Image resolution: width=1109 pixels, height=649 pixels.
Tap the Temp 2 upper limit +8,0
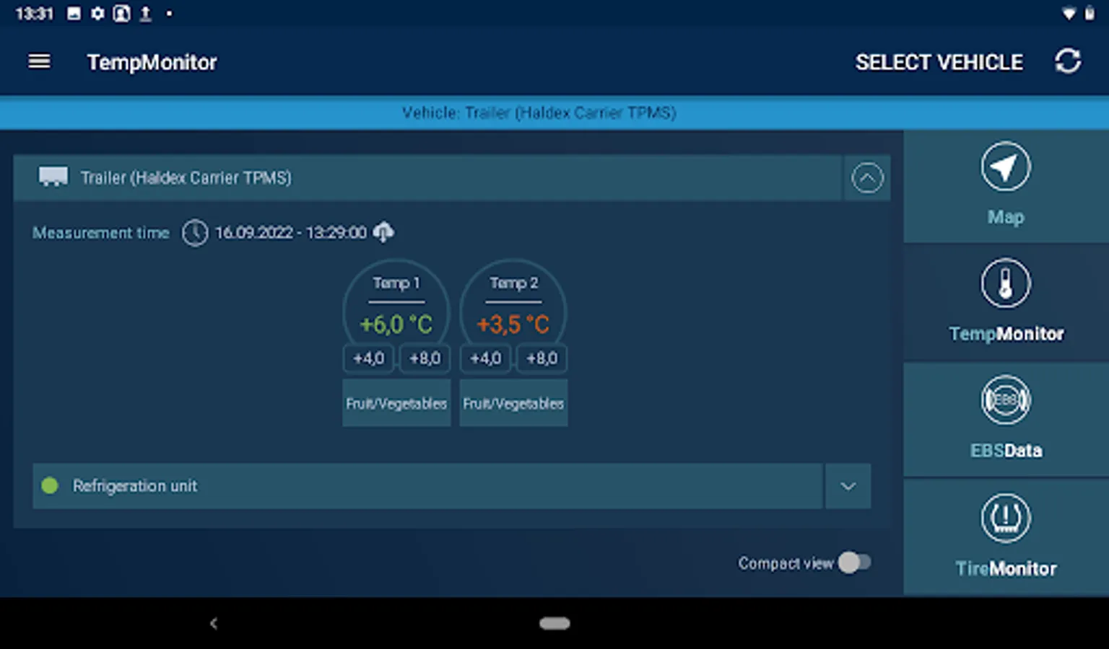(542, 358)
